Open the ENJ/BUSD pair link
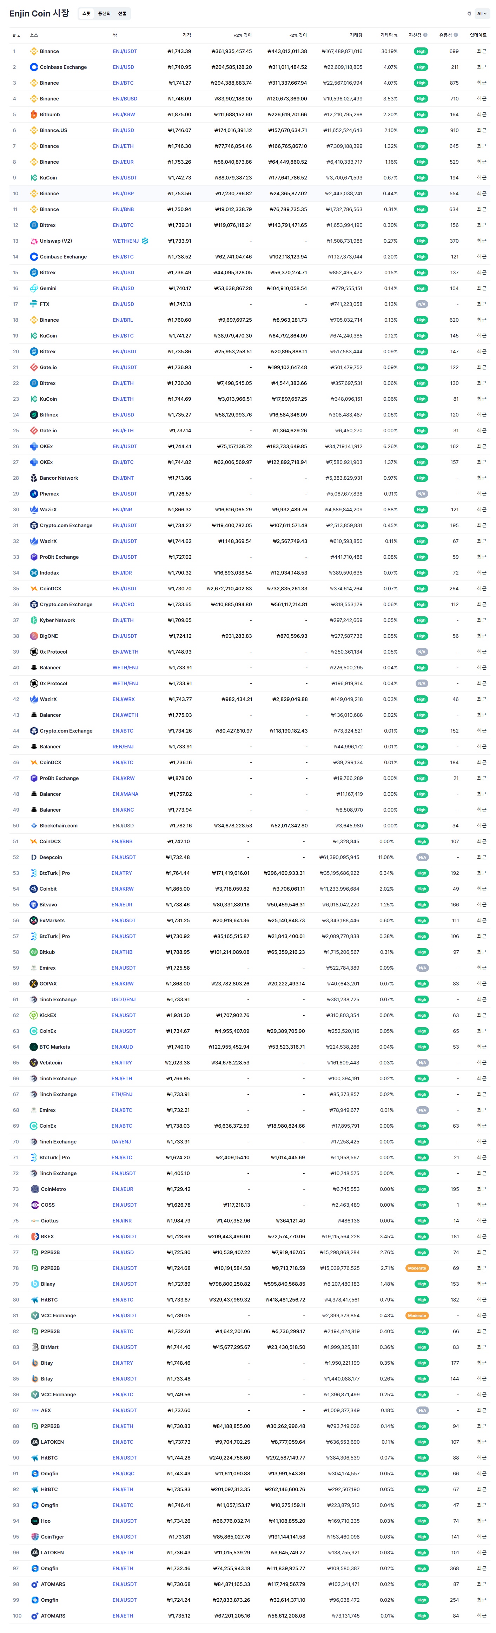The width and height of the screenshot is (496, 1633). (x=125, y=99)
